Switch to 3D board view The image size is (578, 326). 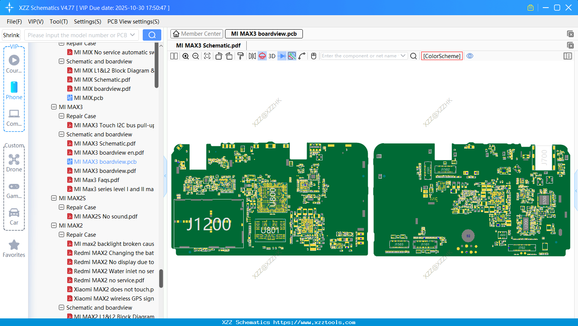pyautogui.click(x=272, y=56)
